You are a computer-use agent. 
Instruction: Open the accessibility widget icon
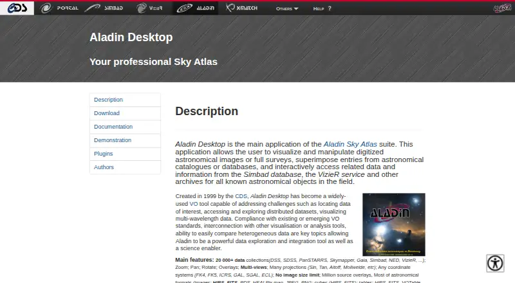[x=495, y=263]
